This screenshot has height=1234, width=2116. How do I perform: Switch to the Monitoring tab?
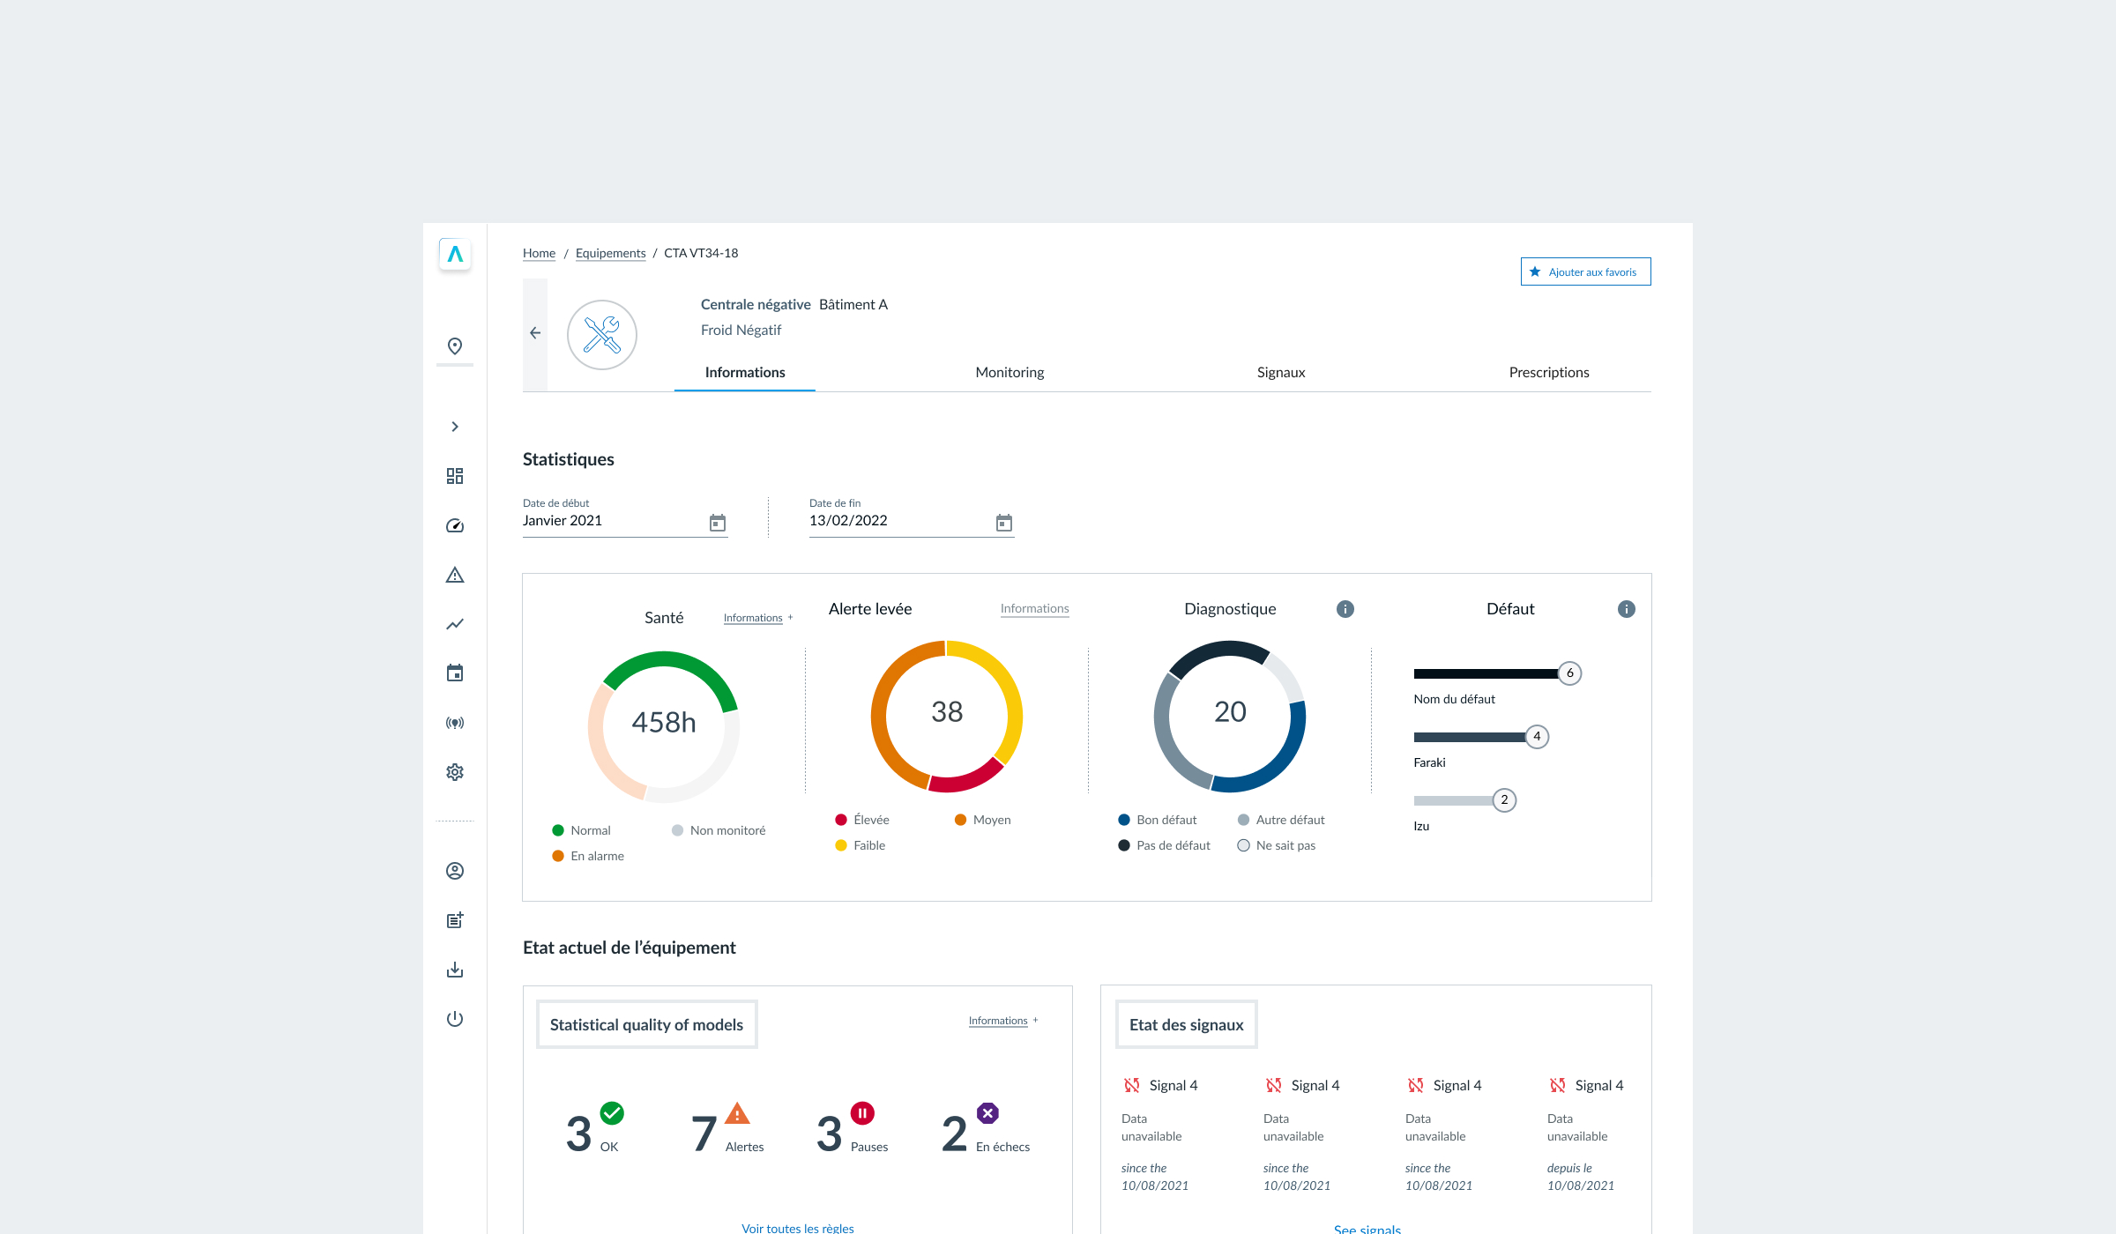(x=1010, y=372)
